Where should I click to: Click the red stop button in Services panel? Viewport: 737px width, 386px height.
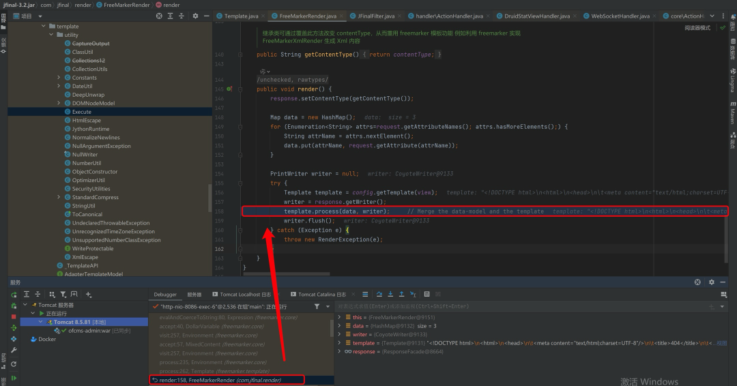[14, 317]
